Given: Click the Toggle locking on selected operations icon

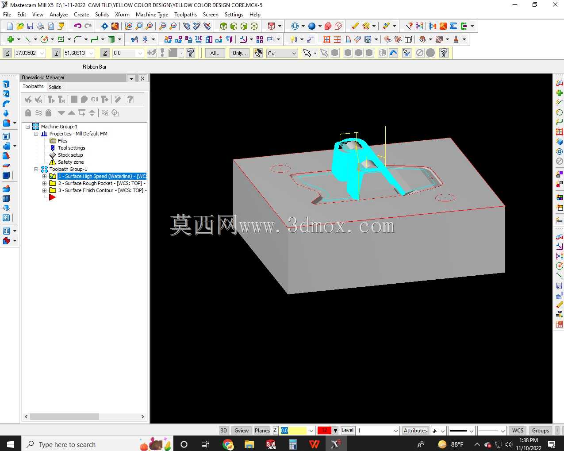Looking at the screenshot, I should pos(28,113).
